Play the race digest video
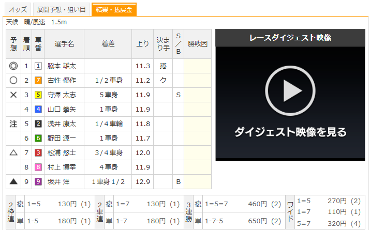The height and width of the screenshot is (230, 370). click(290, 91)
